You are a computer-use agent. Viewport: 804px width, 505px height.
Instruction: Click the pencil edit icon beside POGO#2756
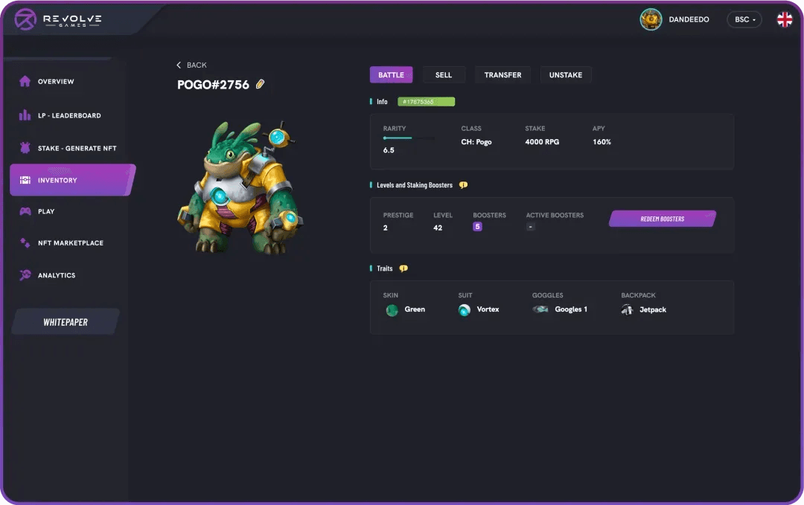(x=260, y=85)
